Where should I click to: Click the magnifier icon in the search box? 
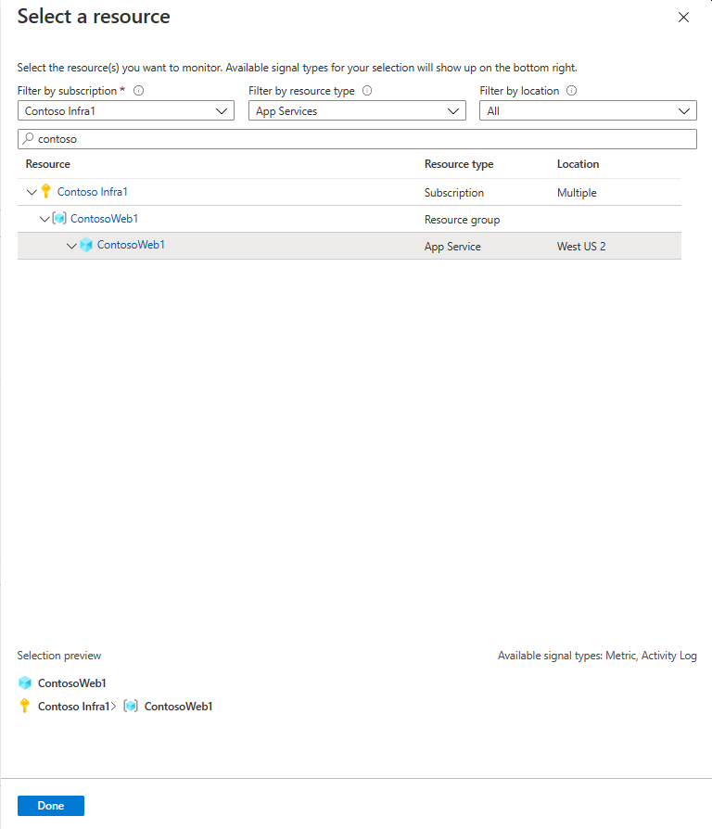[x=29, y=138]
